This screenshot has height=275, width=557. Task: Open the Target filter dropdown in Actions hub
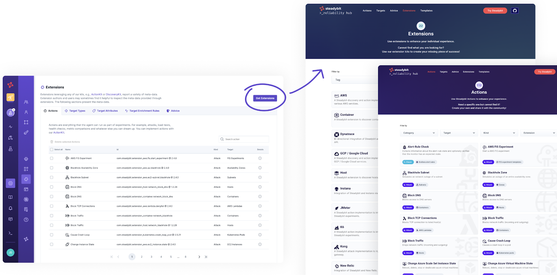click(x=459, y=133)
